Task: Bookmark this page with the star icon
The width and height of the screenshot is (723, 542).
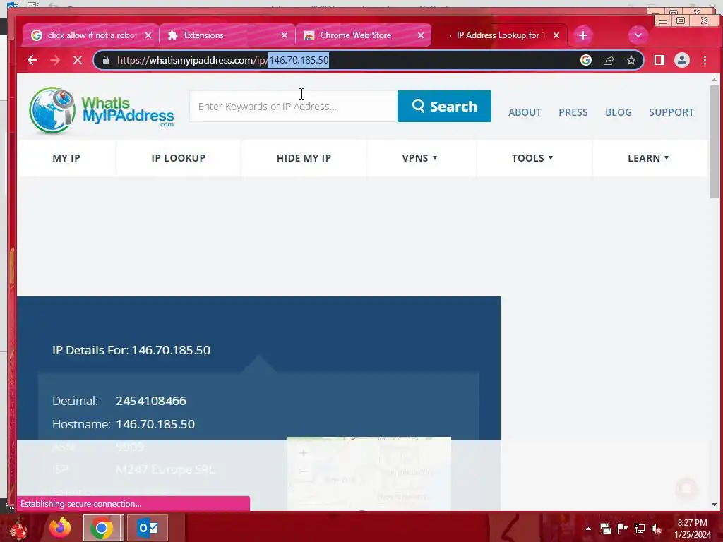Action: pyautogui.click(x=631, y=60)
